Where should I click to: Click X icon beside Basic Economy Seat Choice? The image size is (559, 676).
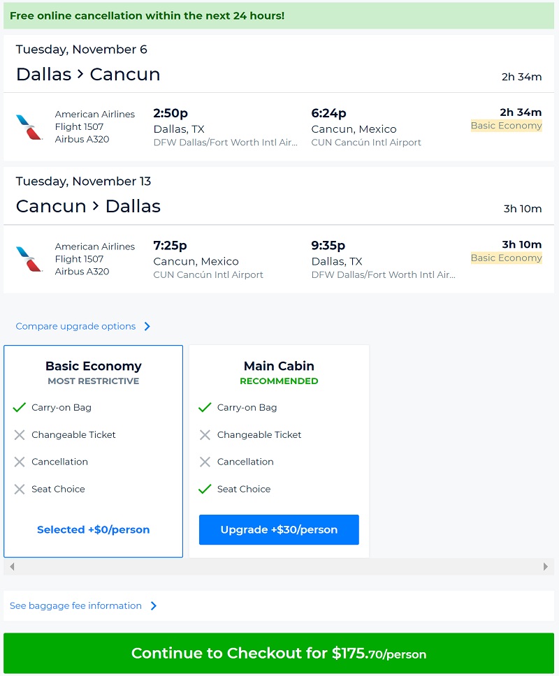[x=20, y=490]
